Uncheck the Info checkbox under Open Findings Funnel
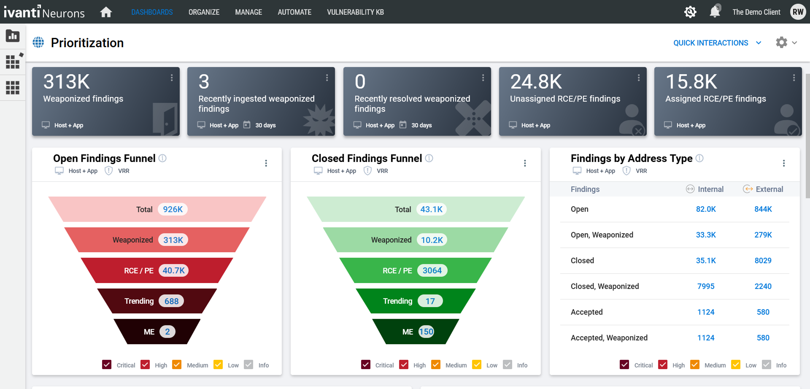 click(248, 364)
